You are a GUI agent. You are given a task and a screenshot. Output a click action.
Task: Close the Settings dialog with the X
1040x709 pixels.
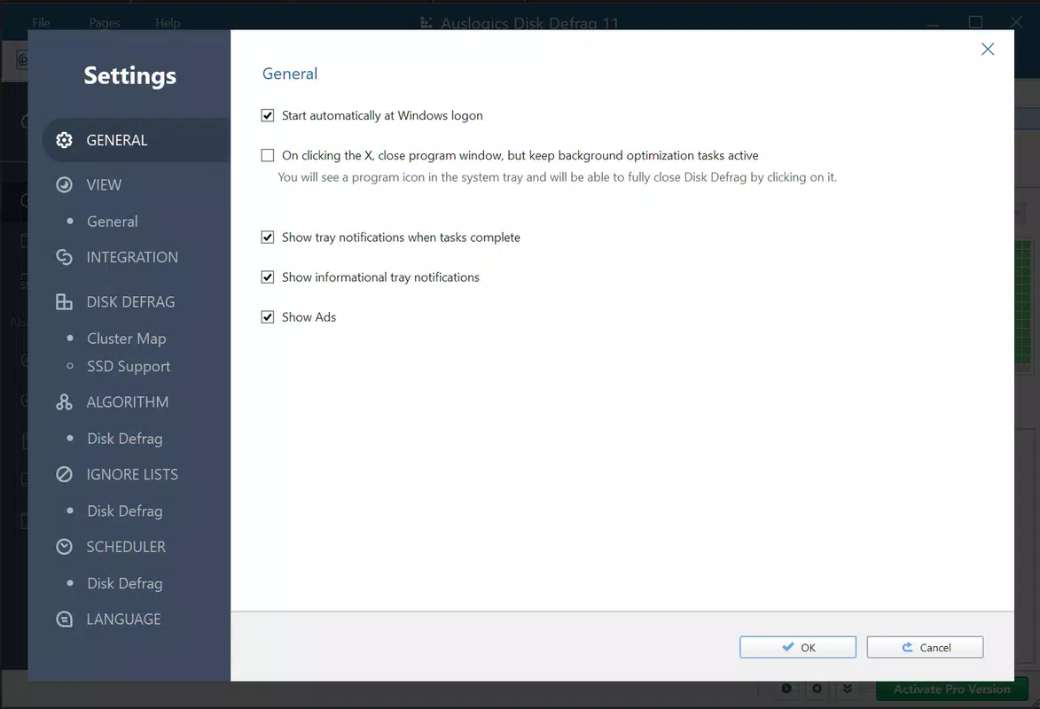click(988, 49)
